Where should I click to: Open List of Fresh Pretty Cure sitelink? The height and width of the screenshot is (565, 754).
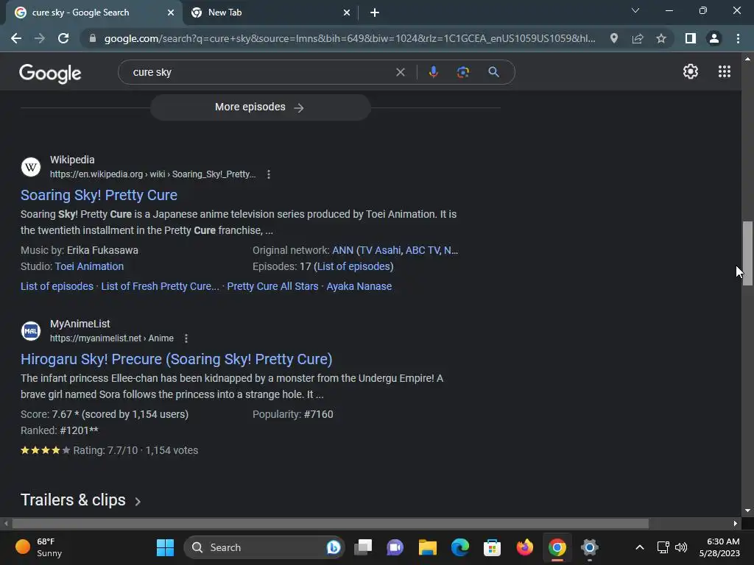coord(160,286)
